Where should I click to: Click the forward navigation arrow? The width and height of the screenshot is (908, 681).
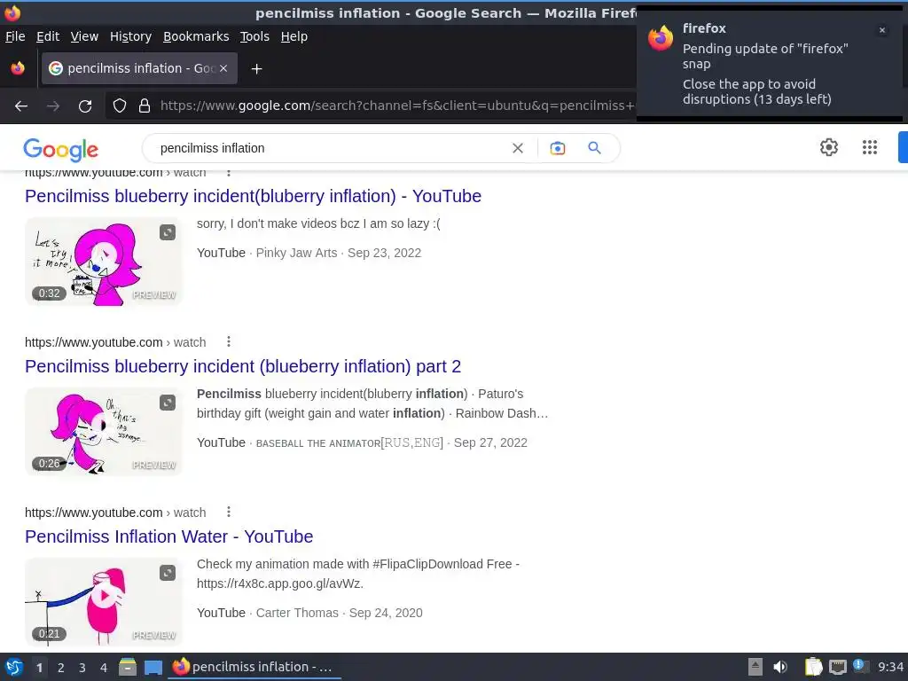point(53,106)
